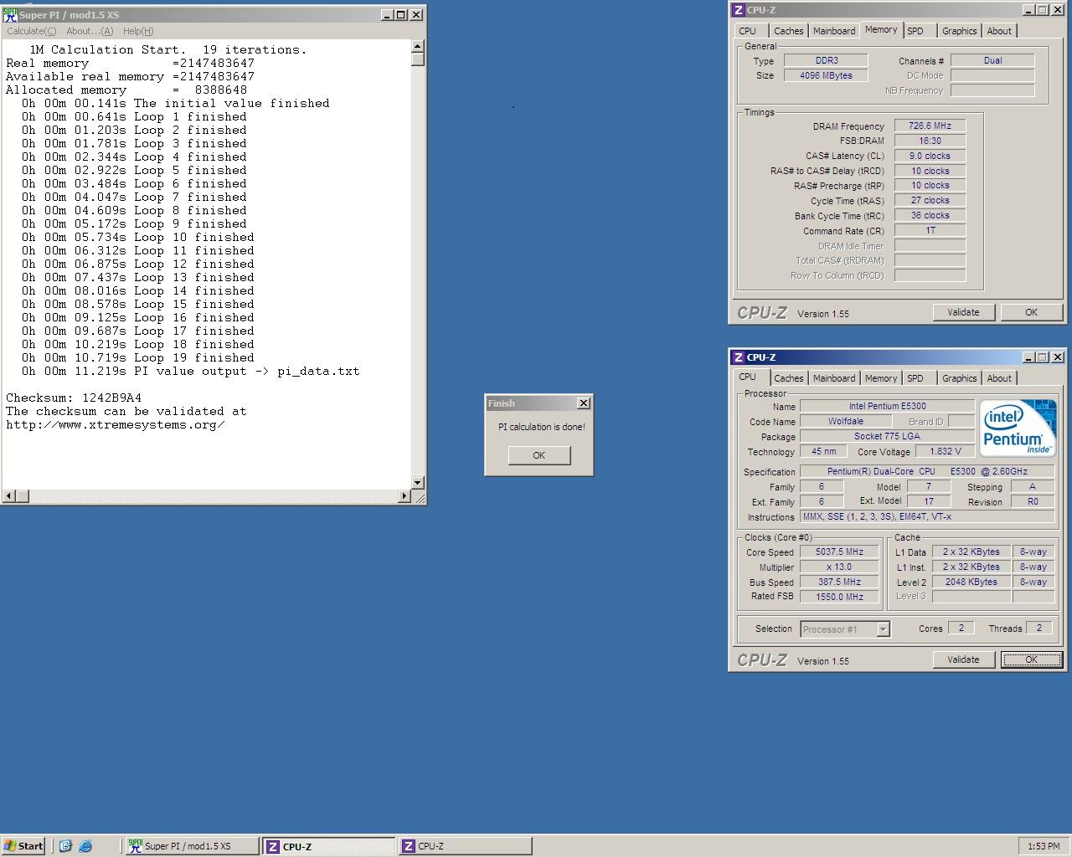Click the FSB:DRAM 16:30 value

[x=930, y=141]
